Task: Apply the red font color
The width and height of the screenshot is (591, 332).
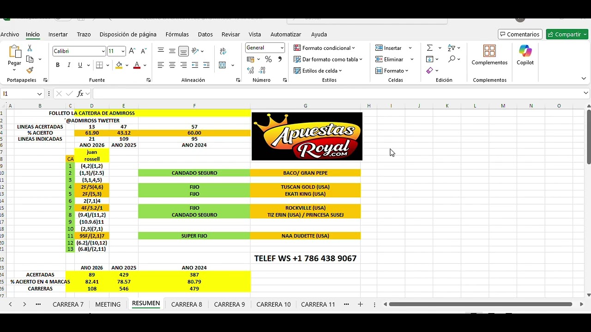Action: 137,65
